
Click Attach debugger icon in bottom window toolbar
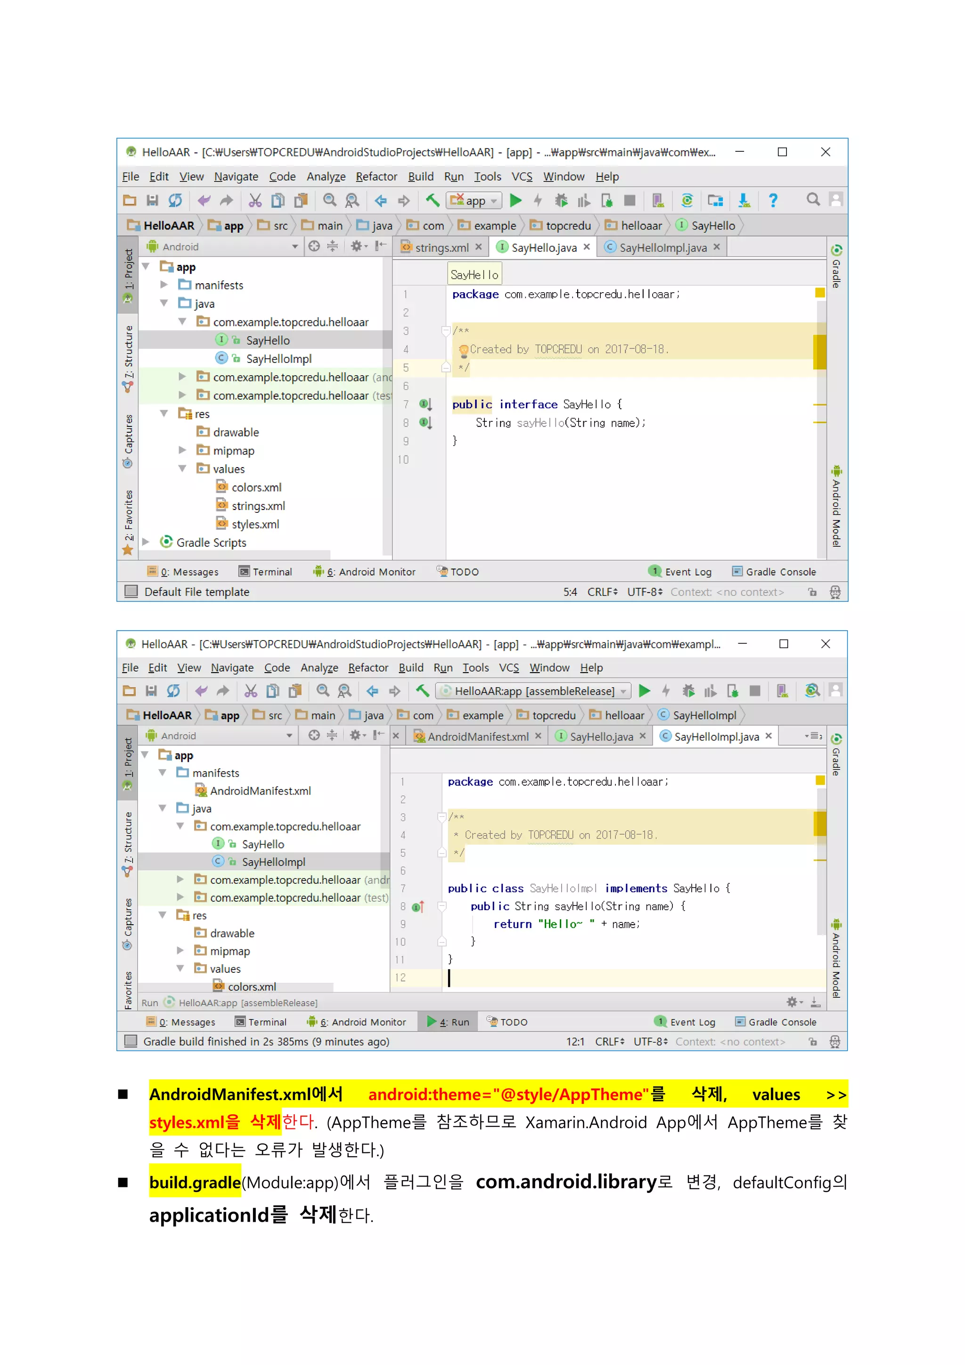click(x=732, y=691)
